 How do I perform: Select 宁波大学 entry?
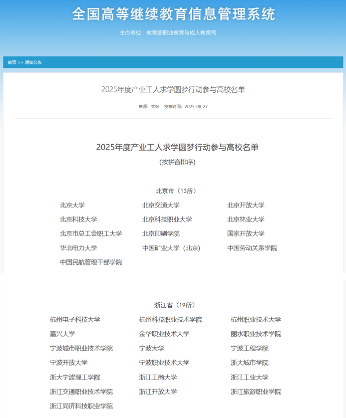(151, 348)
